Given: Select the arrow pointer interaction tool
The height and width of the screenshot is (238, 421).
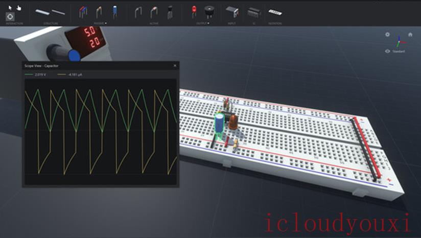Looking at the screenshot, I should (10, 8).
